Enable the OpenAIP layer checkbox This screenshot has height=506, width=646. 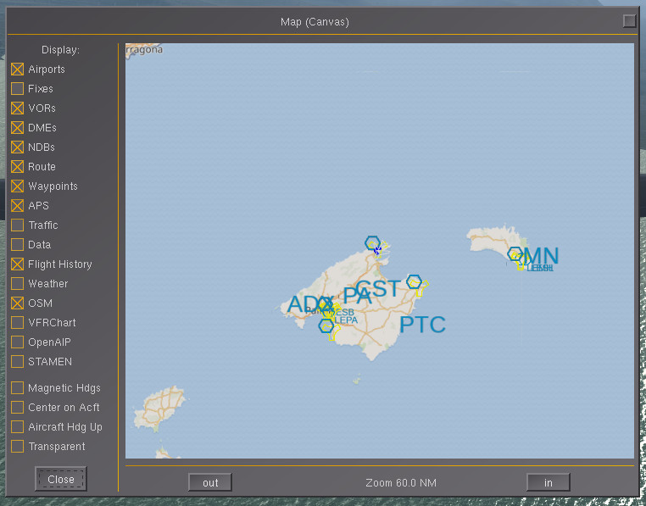(17, 342)
